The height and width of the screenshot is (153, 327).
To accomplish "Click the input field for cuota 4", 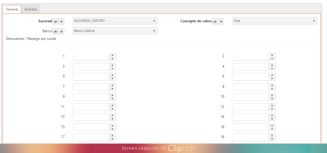I will (x=250, y=67).
